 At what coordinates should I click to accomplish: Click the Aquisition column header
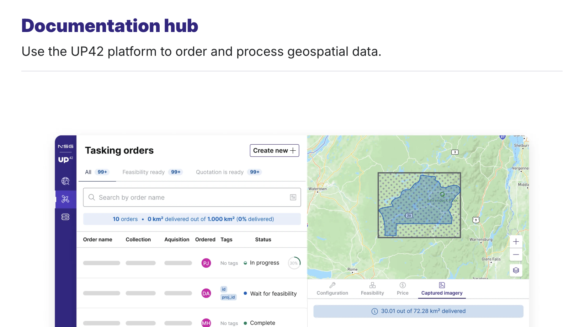tap(177, 240)
